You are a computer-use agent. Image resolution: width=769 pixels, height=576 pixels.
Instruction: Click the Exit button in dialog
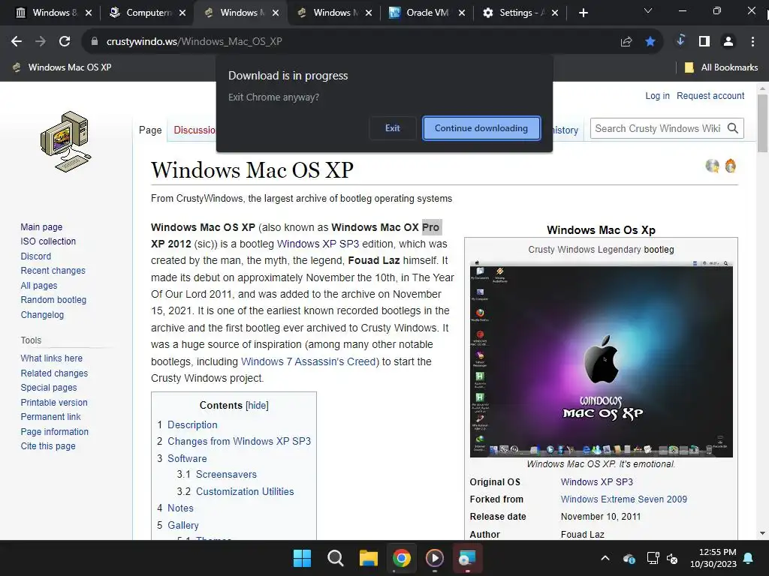392,128
